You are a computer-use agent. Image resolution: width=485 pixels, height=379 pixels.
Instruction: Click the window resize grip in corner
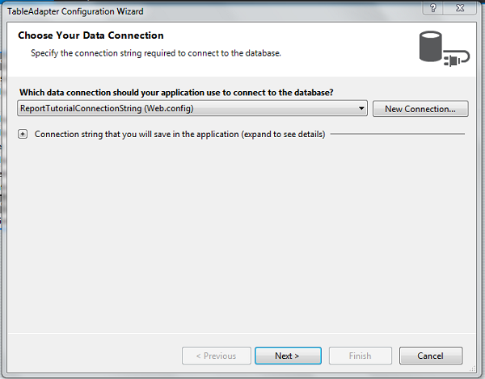click(473, 368)
